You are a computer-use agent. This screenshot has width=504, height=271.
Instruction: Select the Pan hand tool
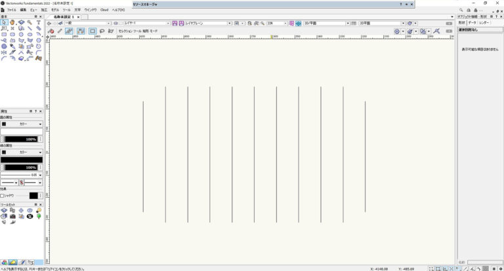[x=12, y=23]
